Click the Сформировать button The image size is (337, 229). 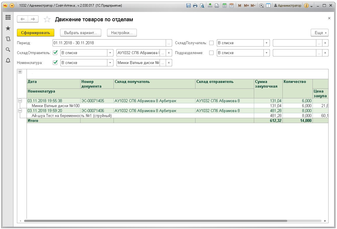pos(36,33)
